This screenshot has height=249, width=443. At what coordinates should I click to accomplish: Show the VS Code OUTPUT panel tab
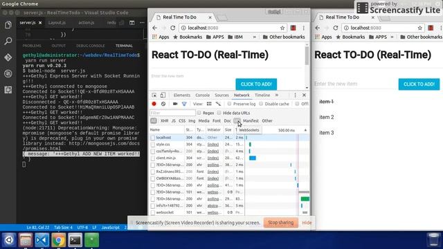(58, 46)
